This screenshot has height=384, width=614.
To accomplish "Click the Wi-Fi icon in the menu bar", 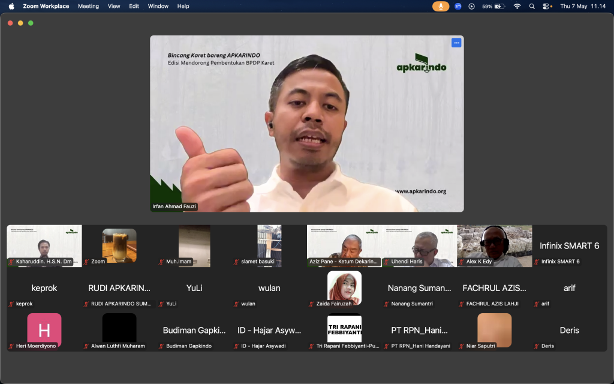I will [x=517, y=6].
